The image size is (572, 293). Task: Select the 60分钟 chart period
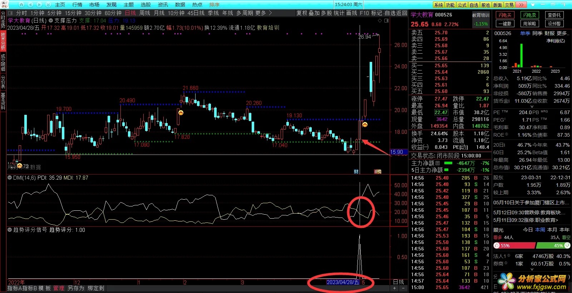[x=113, y=13]
